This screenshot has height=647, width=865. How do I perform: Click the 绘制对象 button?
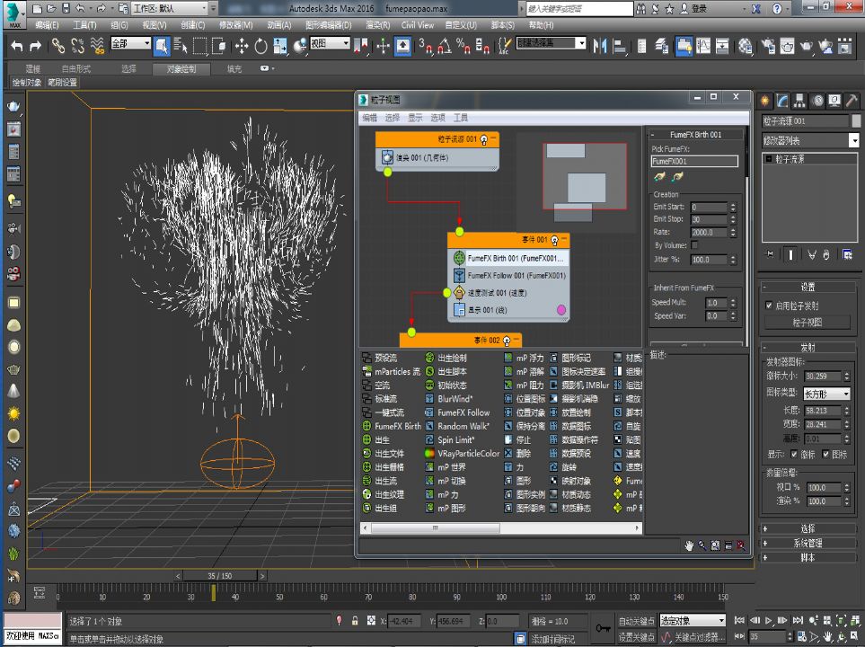[x=26, y=83]
